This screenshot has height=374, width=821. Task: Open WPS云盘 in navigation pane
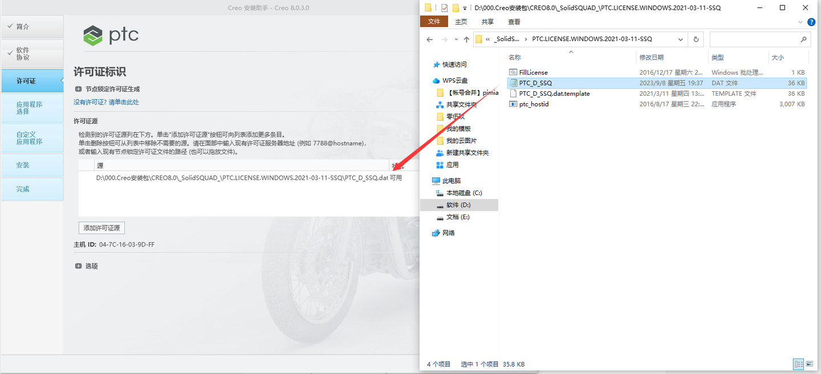pos(455,80)
